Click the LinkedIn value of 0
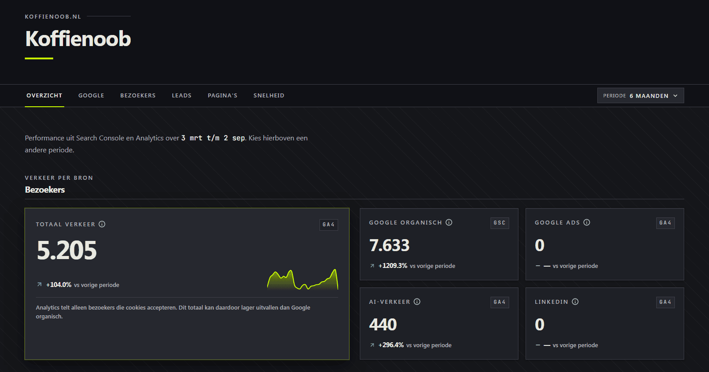 point(539,325)
